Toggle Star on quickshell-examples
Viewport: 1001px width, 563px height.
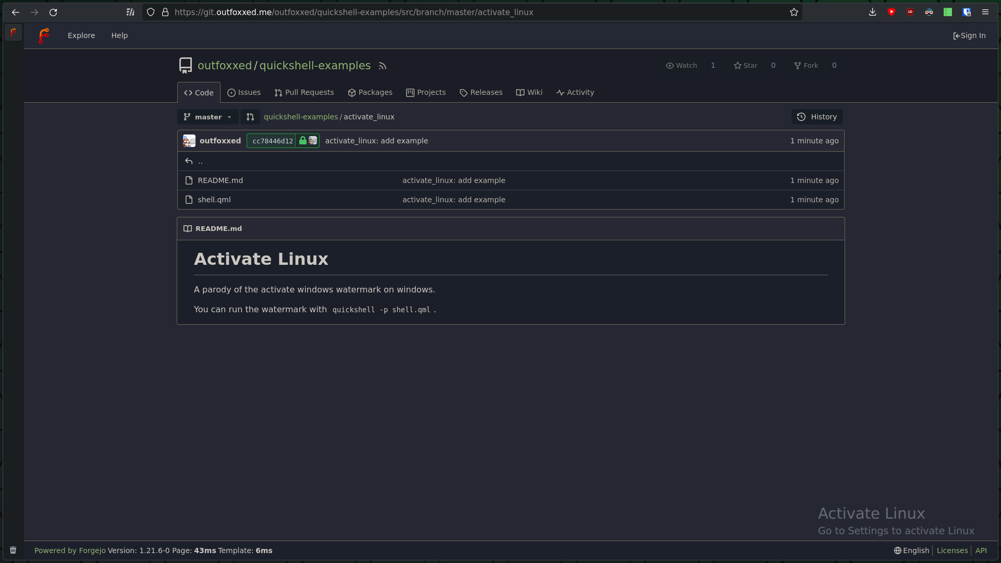746,65
